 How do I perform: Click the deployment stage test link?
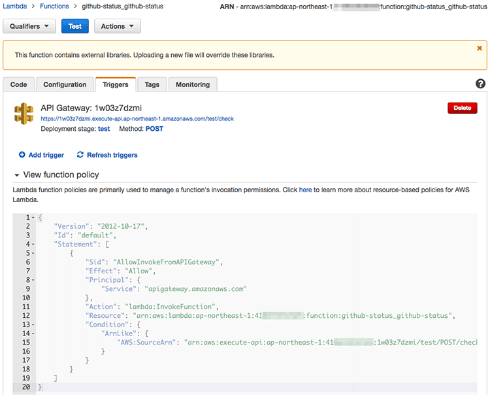[104, 129]
